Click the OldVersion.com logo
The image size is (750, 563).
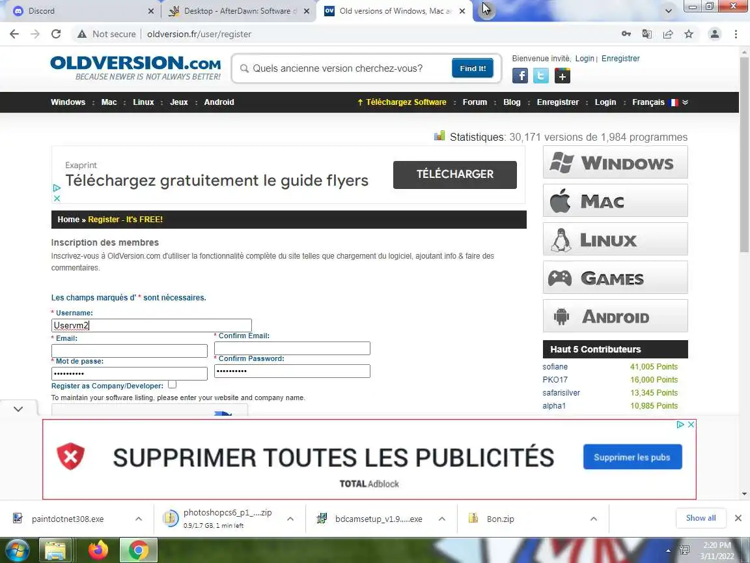(x=135, y=68)
